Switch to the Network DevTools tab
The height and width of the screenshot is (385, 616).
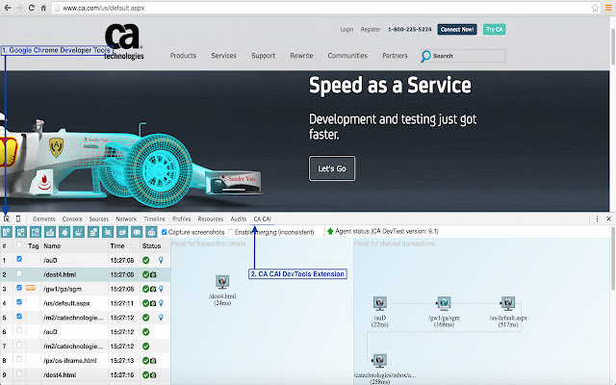click(126, 218)
